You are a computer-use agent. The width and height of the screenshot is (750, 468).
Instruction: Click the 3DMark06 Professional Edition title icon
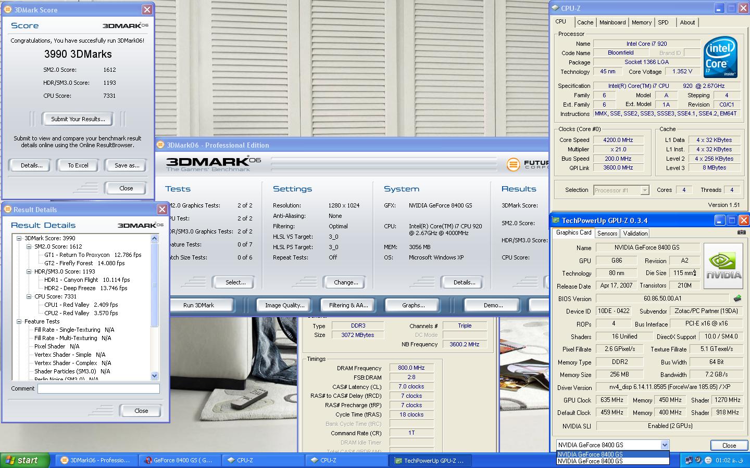[x=161, y=145]
